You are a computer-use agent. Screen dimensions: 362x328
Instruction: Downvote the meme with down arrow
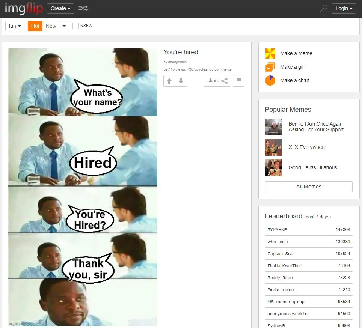click(181, 81)
